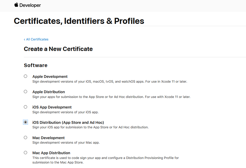This screenshot has height=168, width=246.
Task: Click the 'Mac App Distribution' title text
Action: 51,153
